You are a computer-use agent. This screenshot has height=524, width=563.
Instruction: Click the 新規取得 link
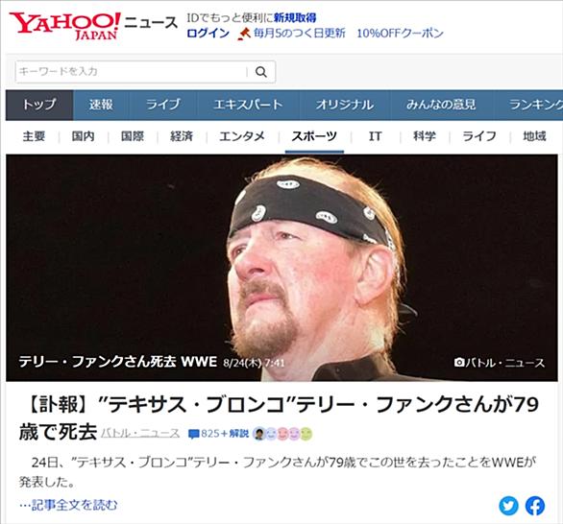click(295, 17)
